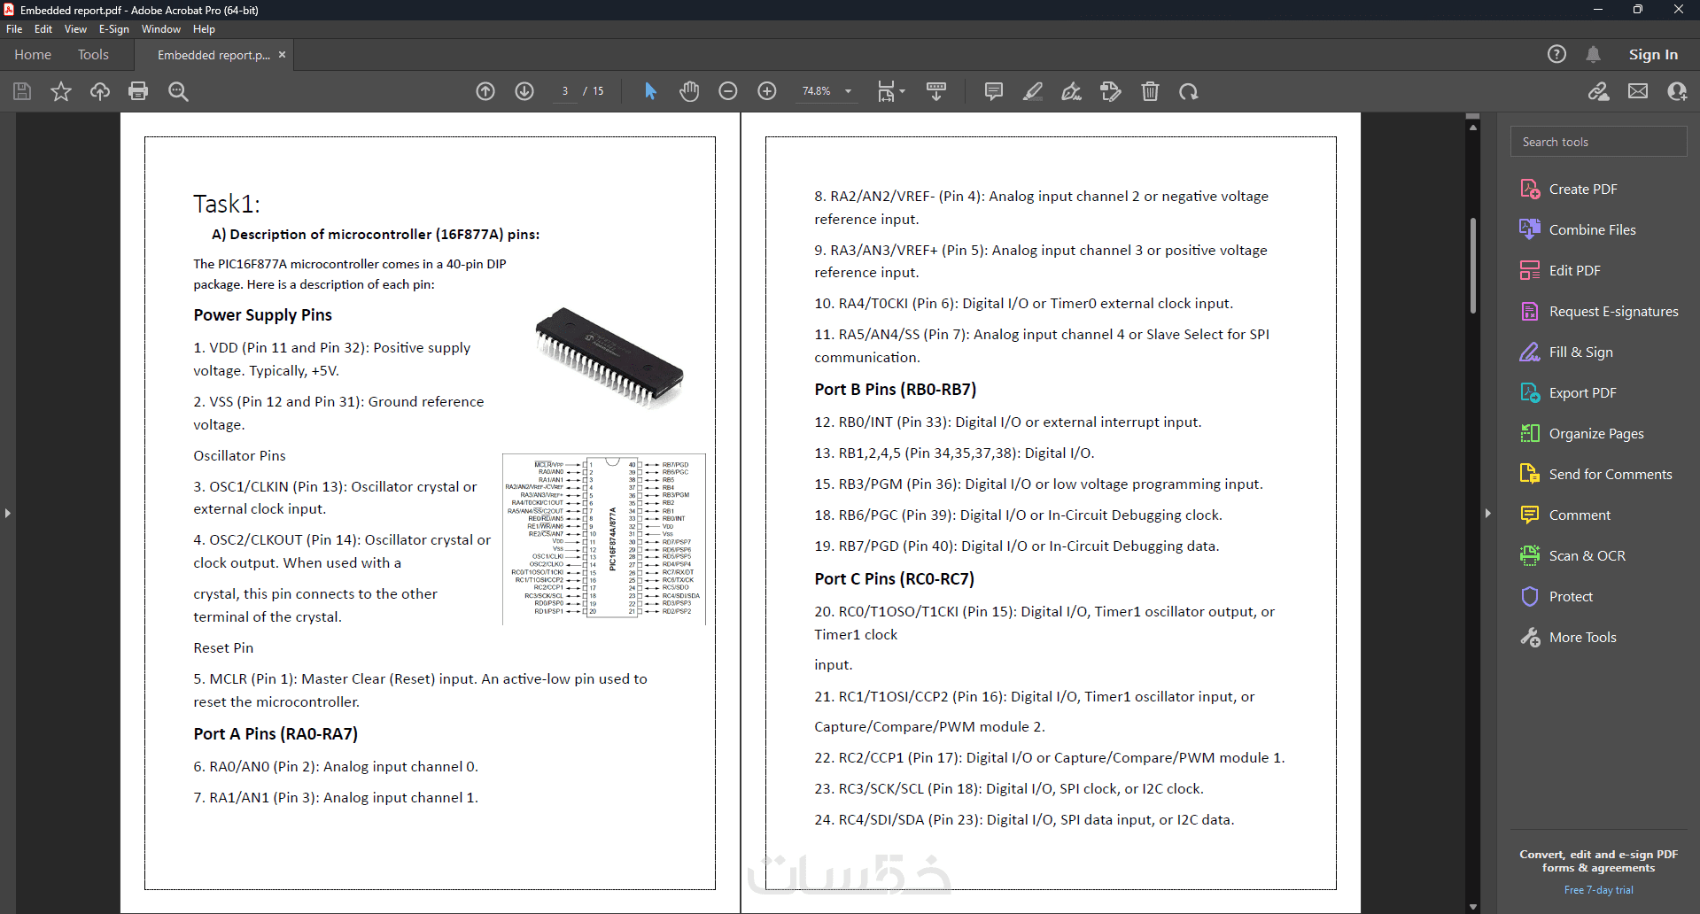This screenshot has width=1700, height=914.
Task: Rotate the page view
Action: click(1189, 91)
